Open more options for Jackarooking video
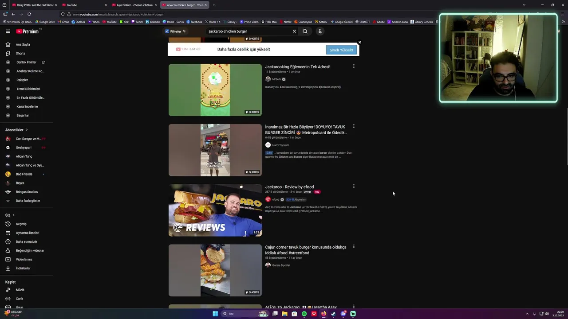Viewport: 568px width, 319px height. [354, 66]
